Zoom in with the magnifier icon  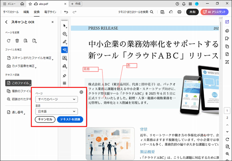pos(227,154)
